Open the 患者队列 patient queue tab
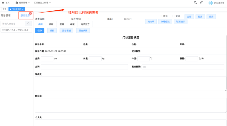227x126 pixels. (25, 16)
